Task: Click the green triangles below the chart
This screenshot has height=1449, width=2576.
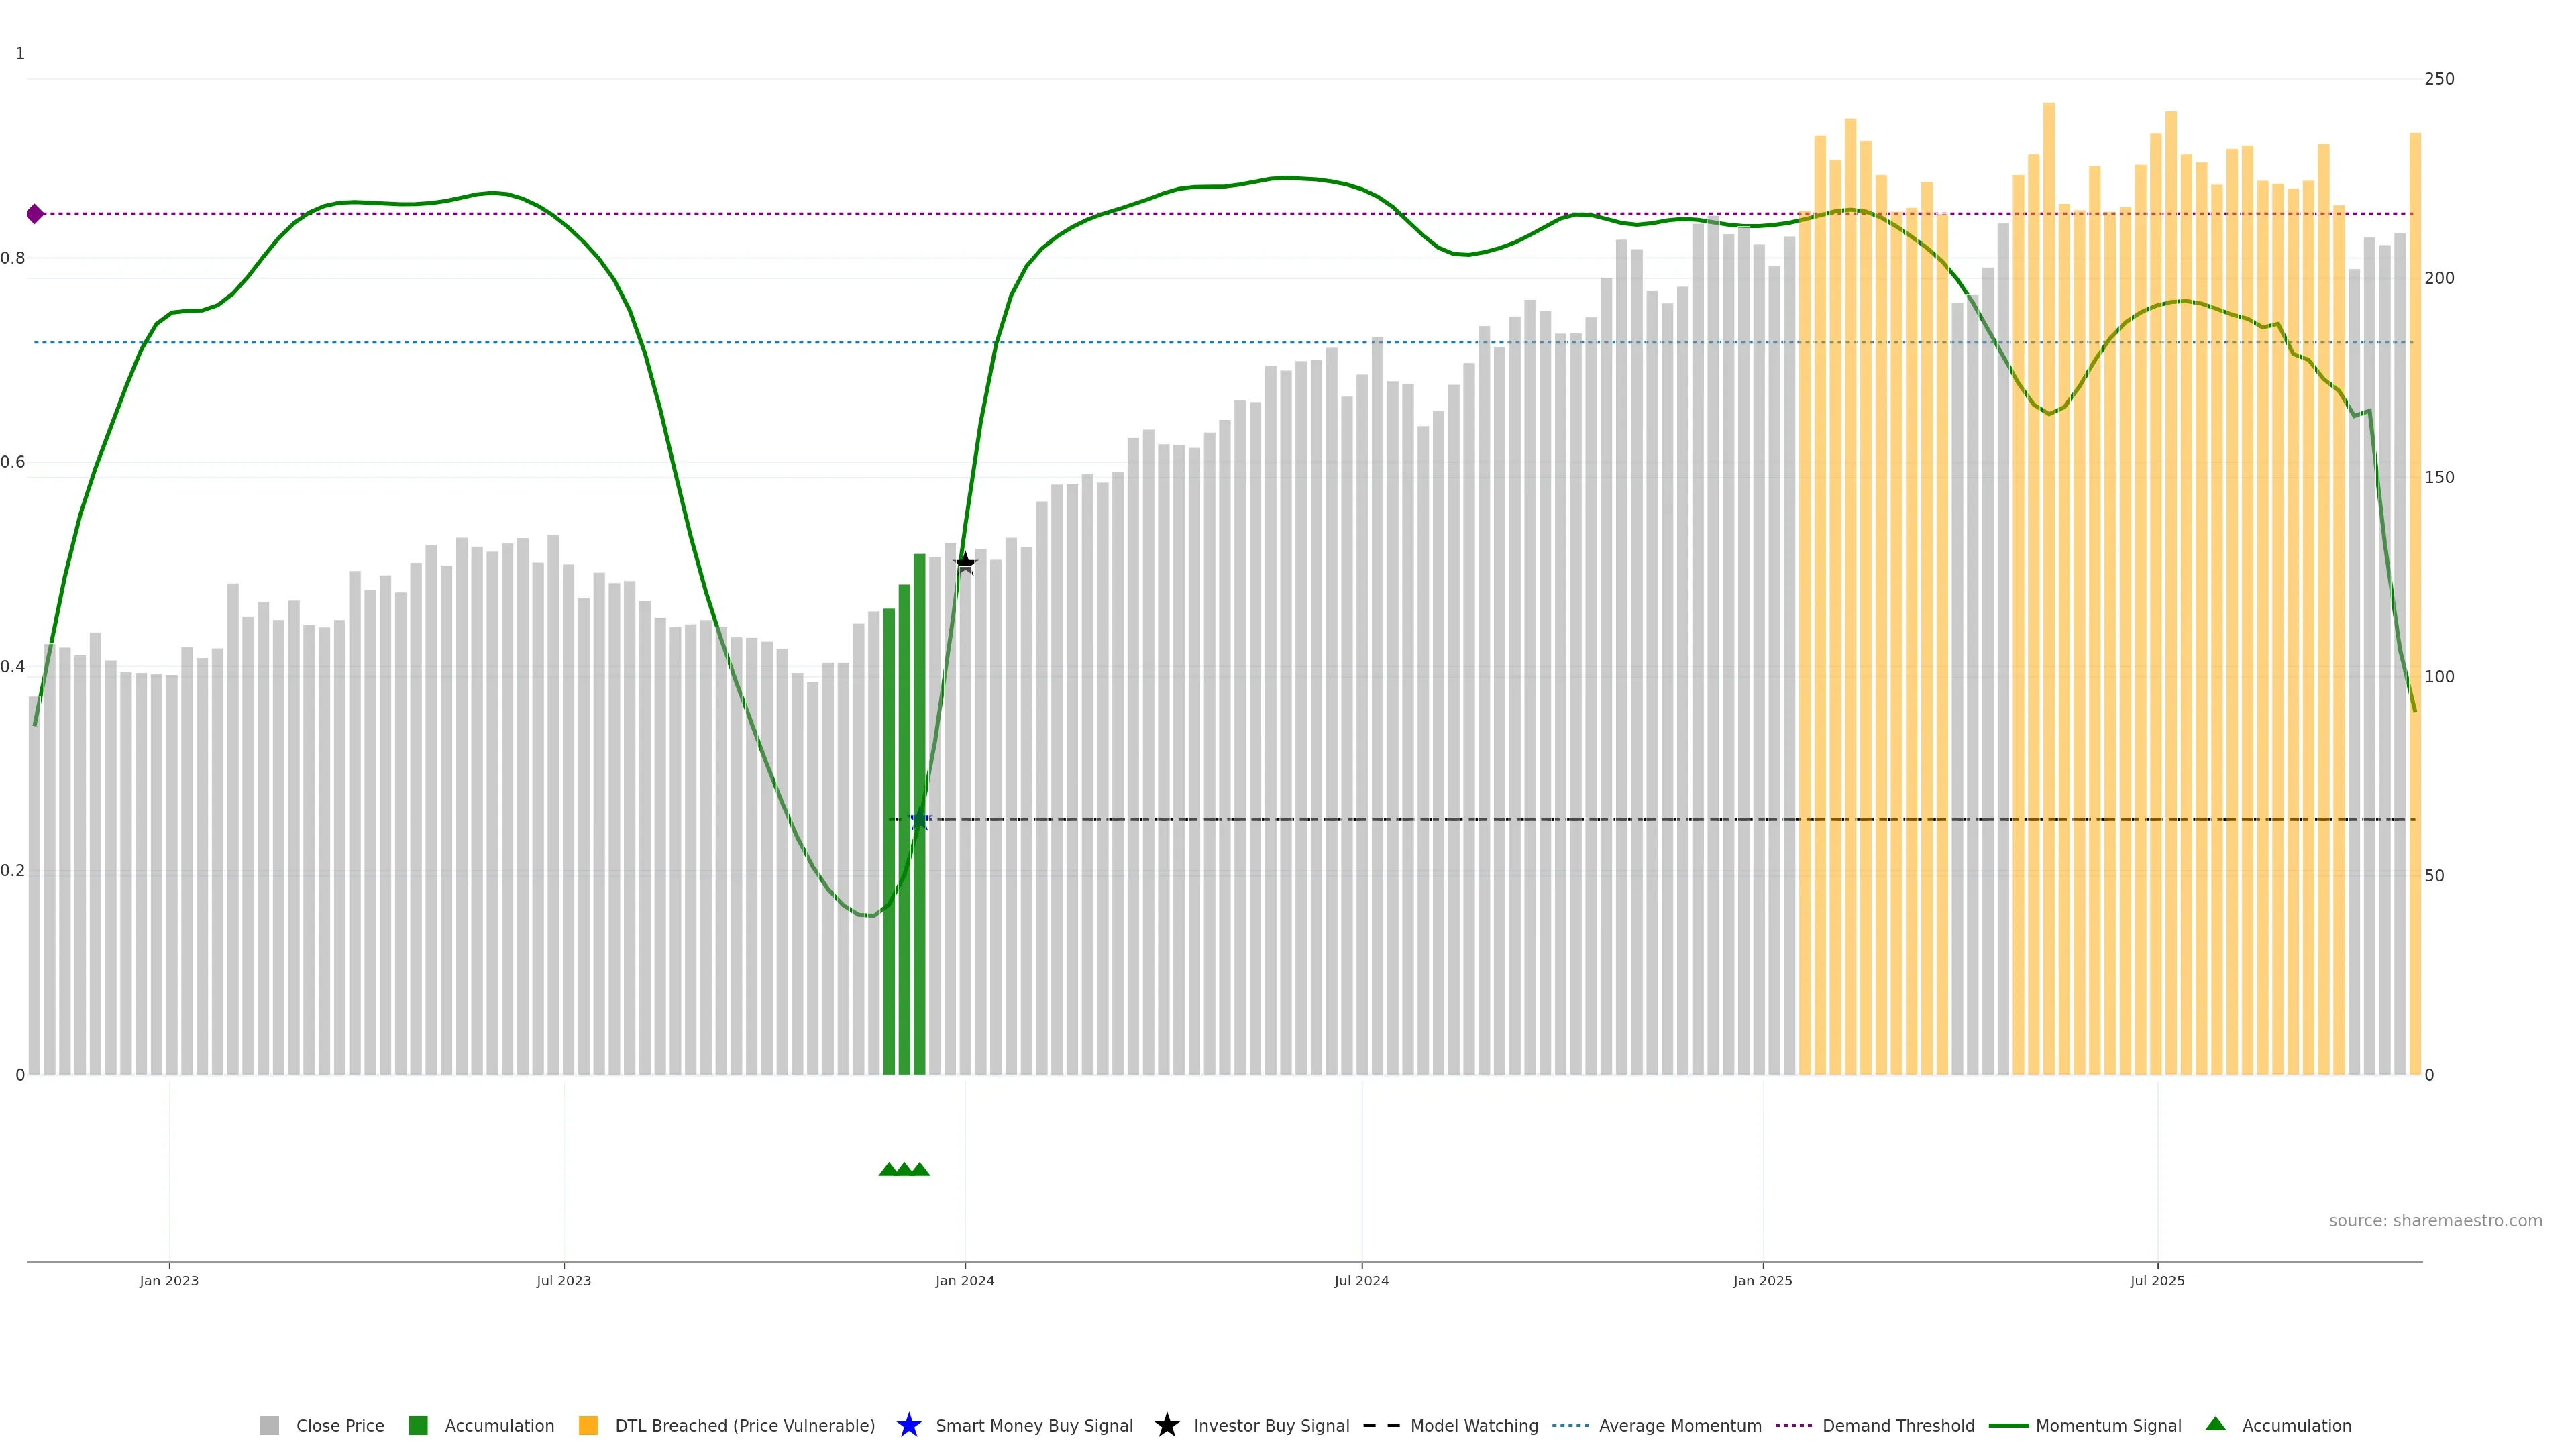Action: 904,1169
